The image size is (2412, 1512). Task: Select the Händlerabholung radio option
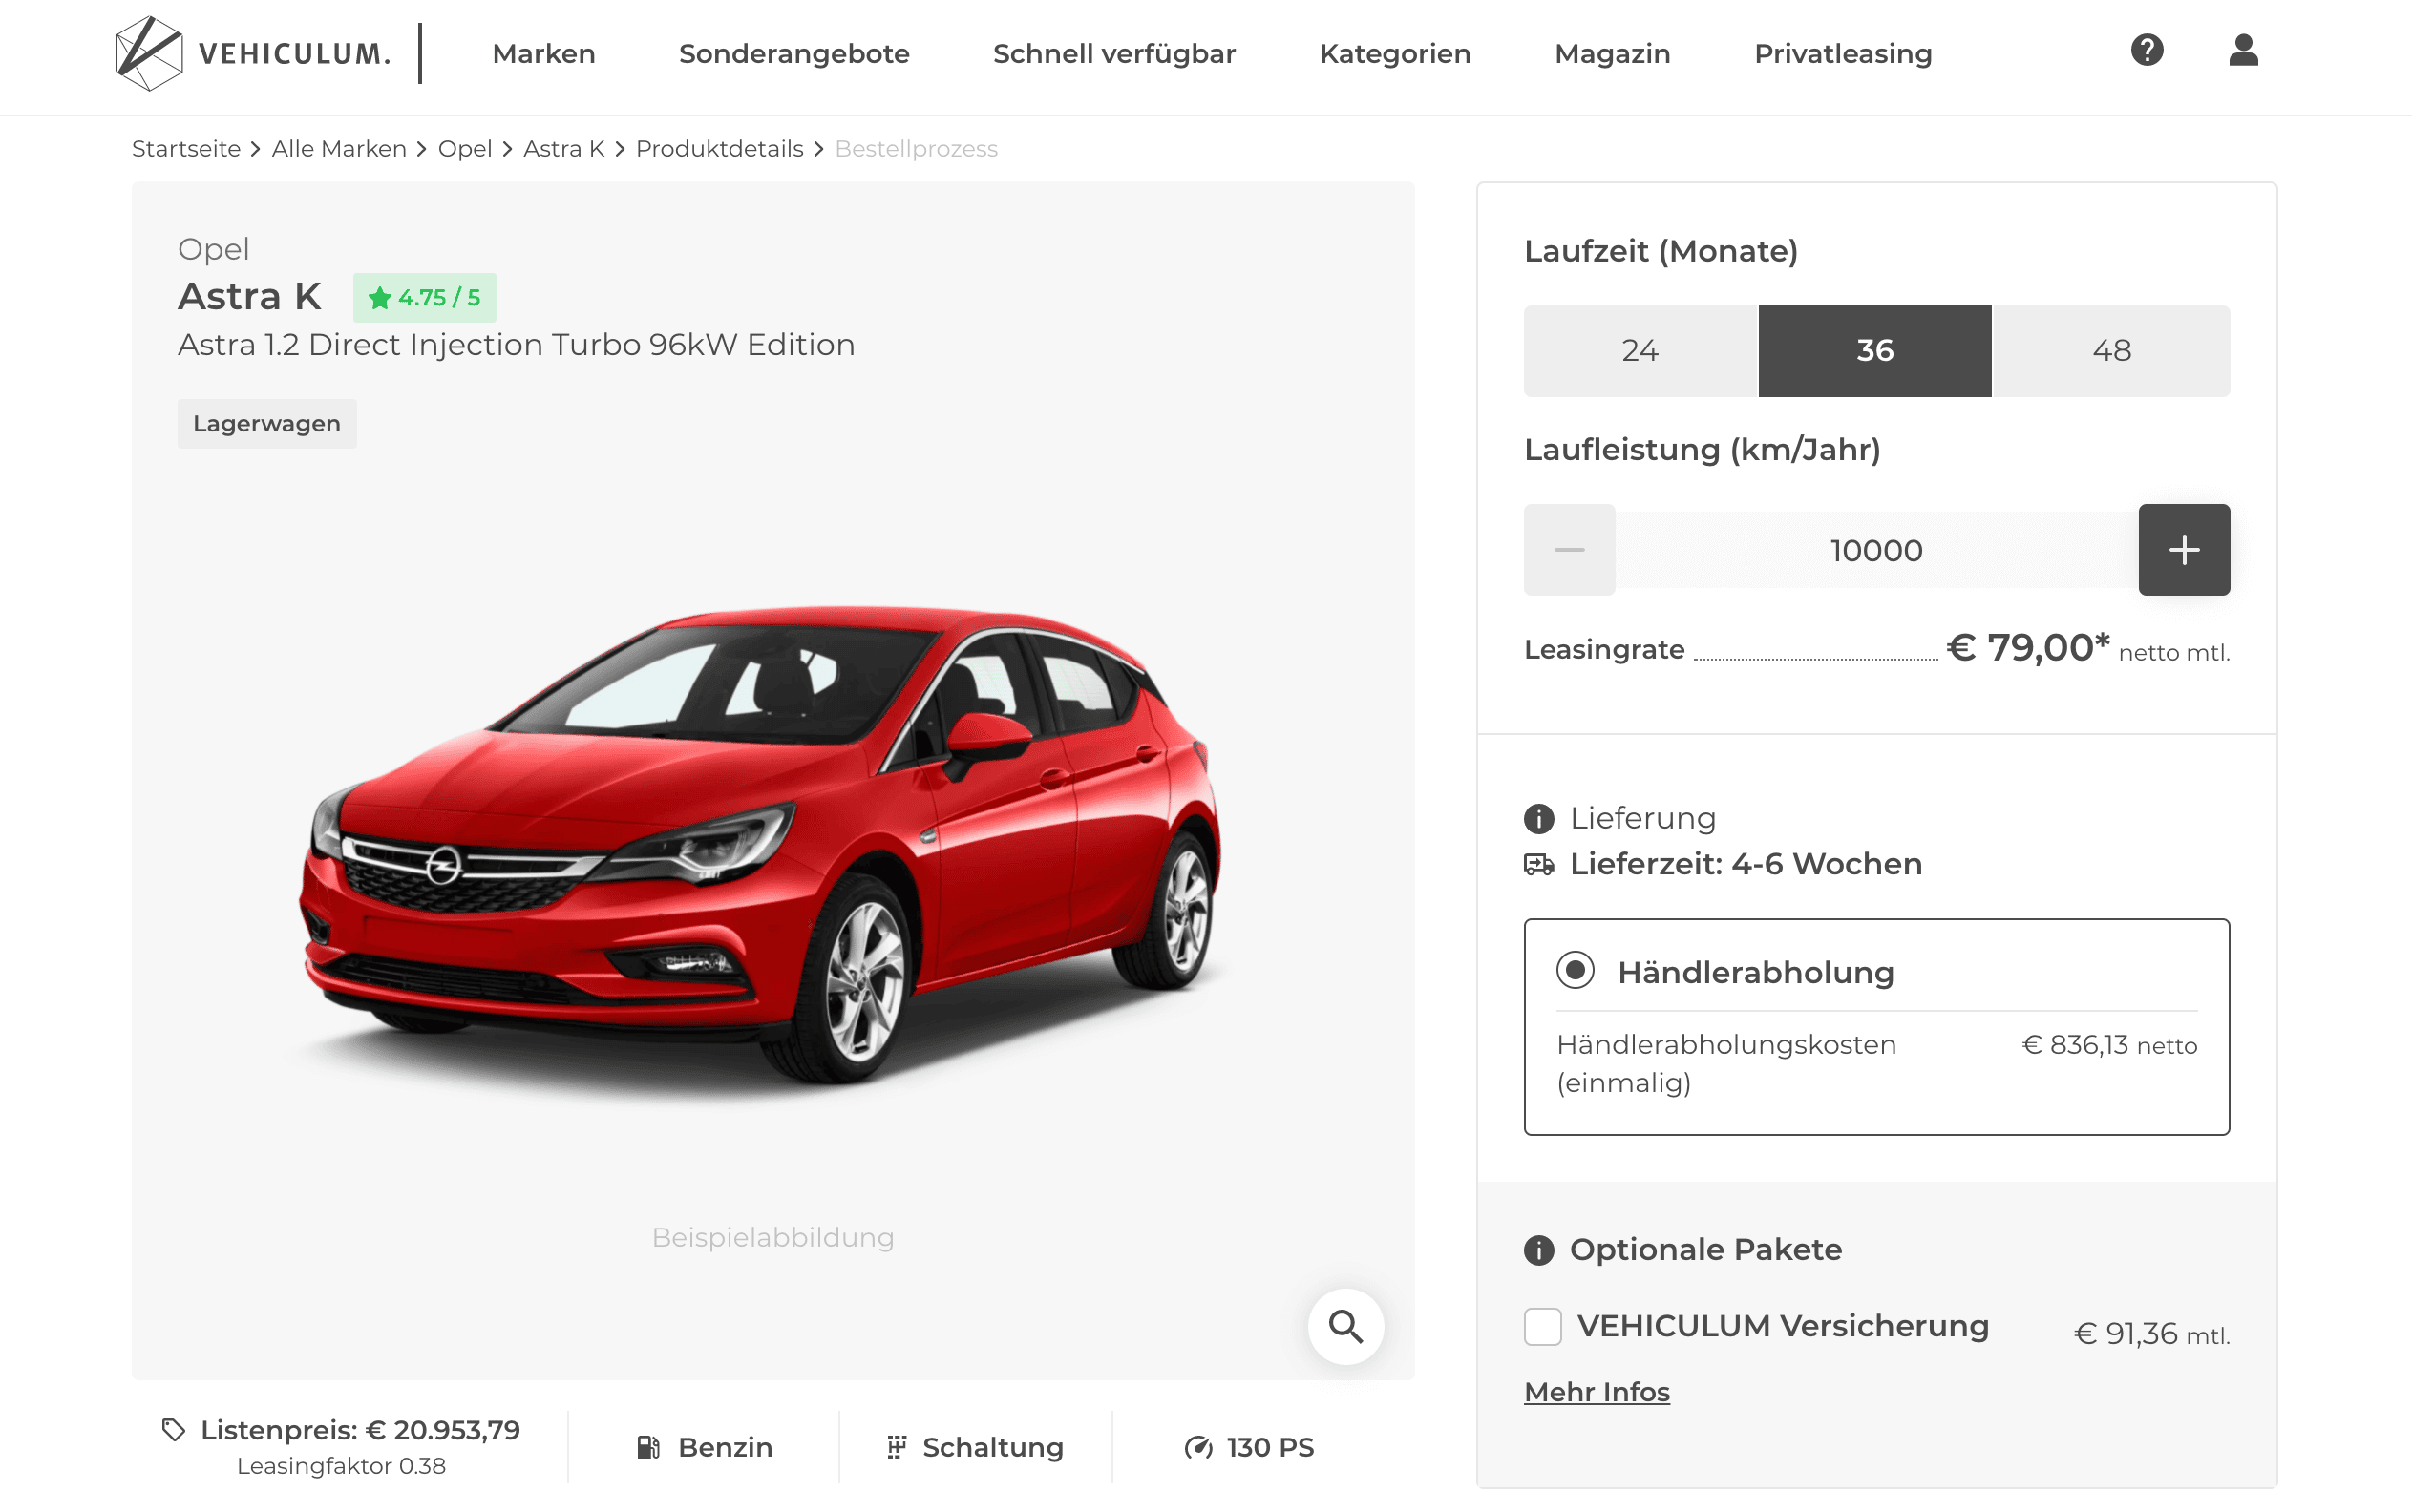click(x=1575, y=970)
